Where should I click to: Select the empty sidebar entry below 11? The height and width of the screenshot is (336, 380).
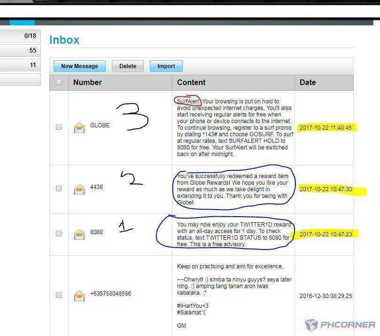click(20, 79)
